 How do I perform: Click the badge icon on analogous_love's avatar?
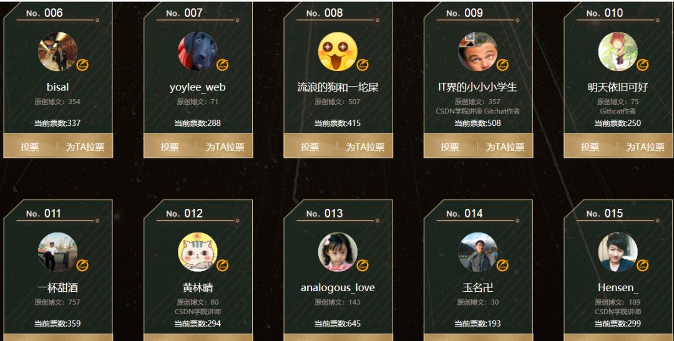click(x=363, y=266)
